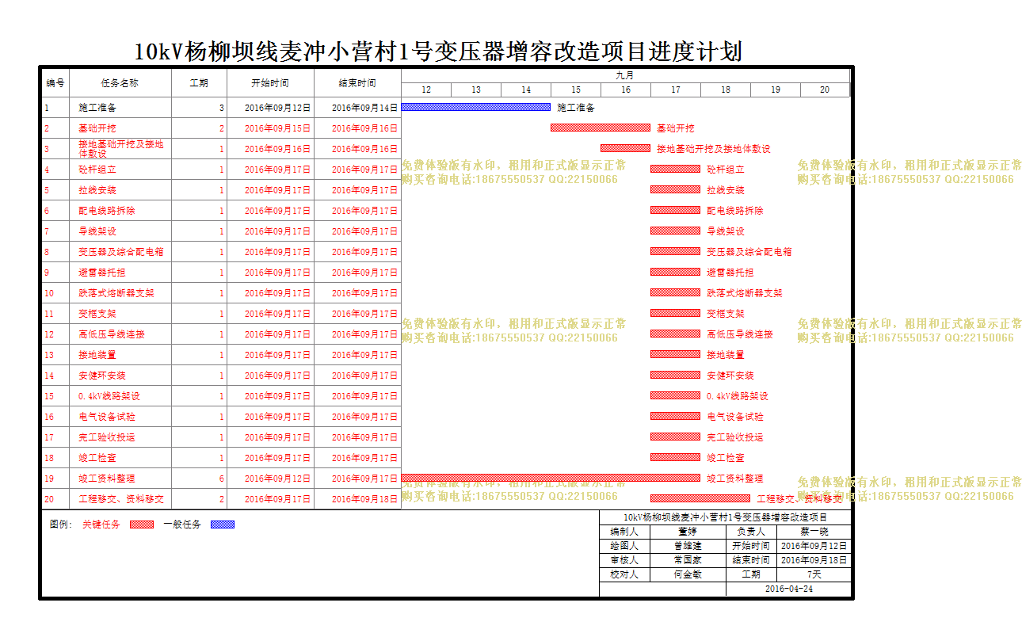Viewport: 1022px width, 637px height.
Task: Click day 18 in the timeline header
Action: pos(726,90)
